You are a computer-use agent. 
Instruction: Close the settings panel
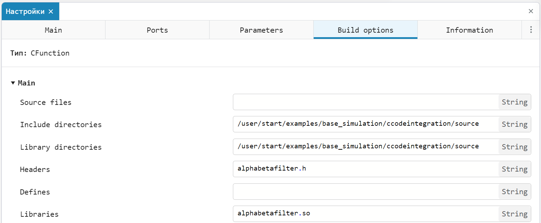tap(531, 11)
